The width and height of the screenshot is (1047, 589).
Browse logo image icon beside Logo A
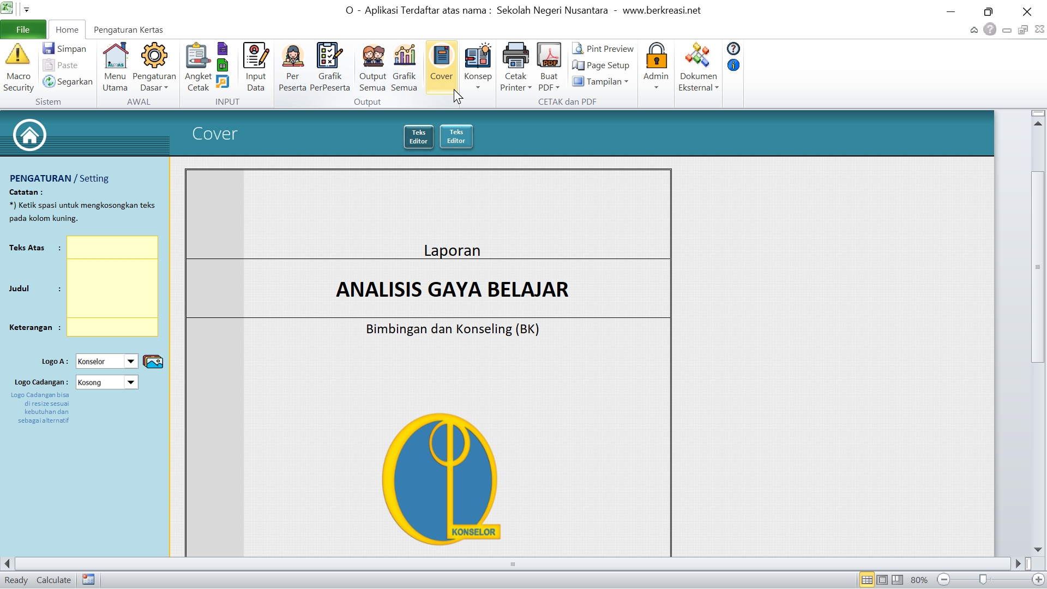point(153,362)
